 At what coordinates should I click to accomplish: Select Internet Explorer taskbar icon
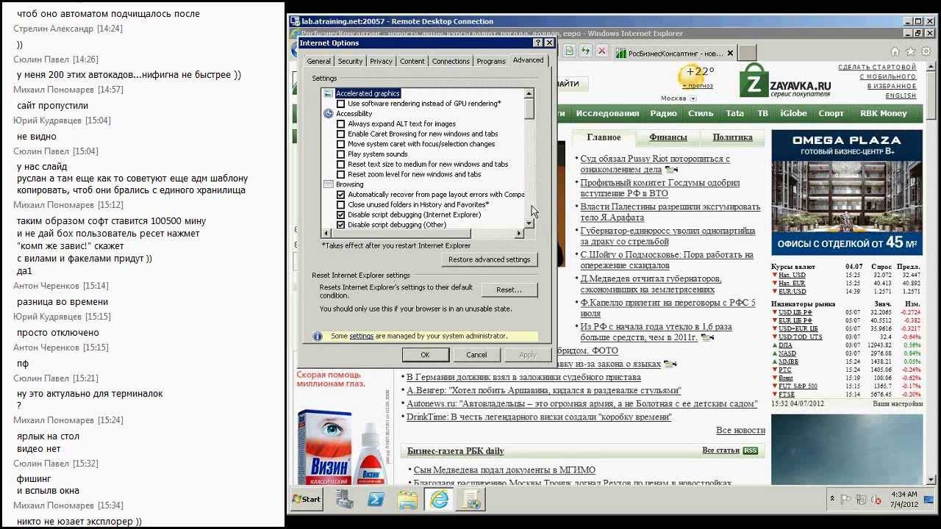[x=439, y=499]
